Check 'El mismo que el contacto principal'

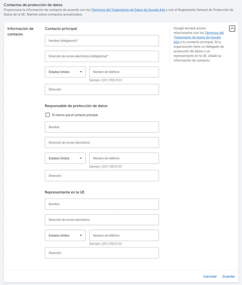[48, 115]
